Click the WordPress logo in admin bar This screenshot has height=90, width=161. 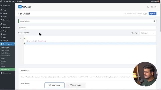tap(1, 1)
